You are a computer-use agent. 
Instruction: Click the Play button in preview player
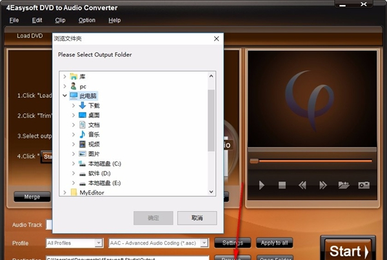coord(262,185)
